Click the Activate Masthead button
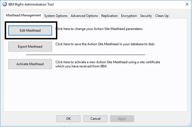The image size is (192, 127). (x=30, y=64)
